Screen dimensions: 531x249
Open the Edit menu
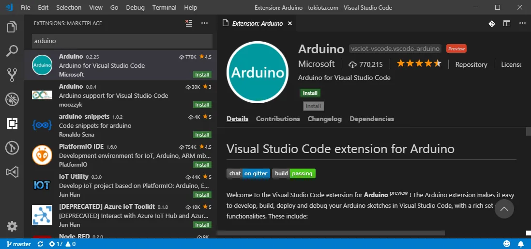click(43, 7)
